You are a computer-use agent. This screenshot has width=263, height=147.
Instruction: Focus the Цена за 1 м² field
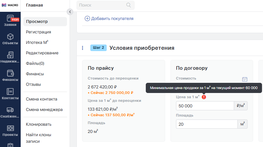pos(205,106)
